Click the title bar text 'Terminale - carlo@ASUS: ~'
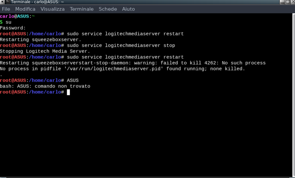The image size is (295, 178). click(38, 2)
